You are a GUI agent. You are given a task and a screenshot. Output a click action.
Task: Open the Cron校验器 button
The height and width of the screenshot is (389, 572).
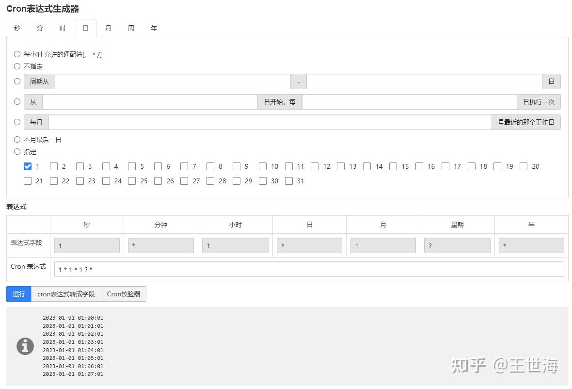tap(124, 294)
